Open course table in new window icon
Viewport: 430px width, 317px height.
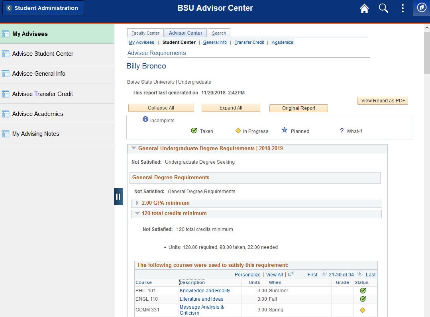[291, 274]
